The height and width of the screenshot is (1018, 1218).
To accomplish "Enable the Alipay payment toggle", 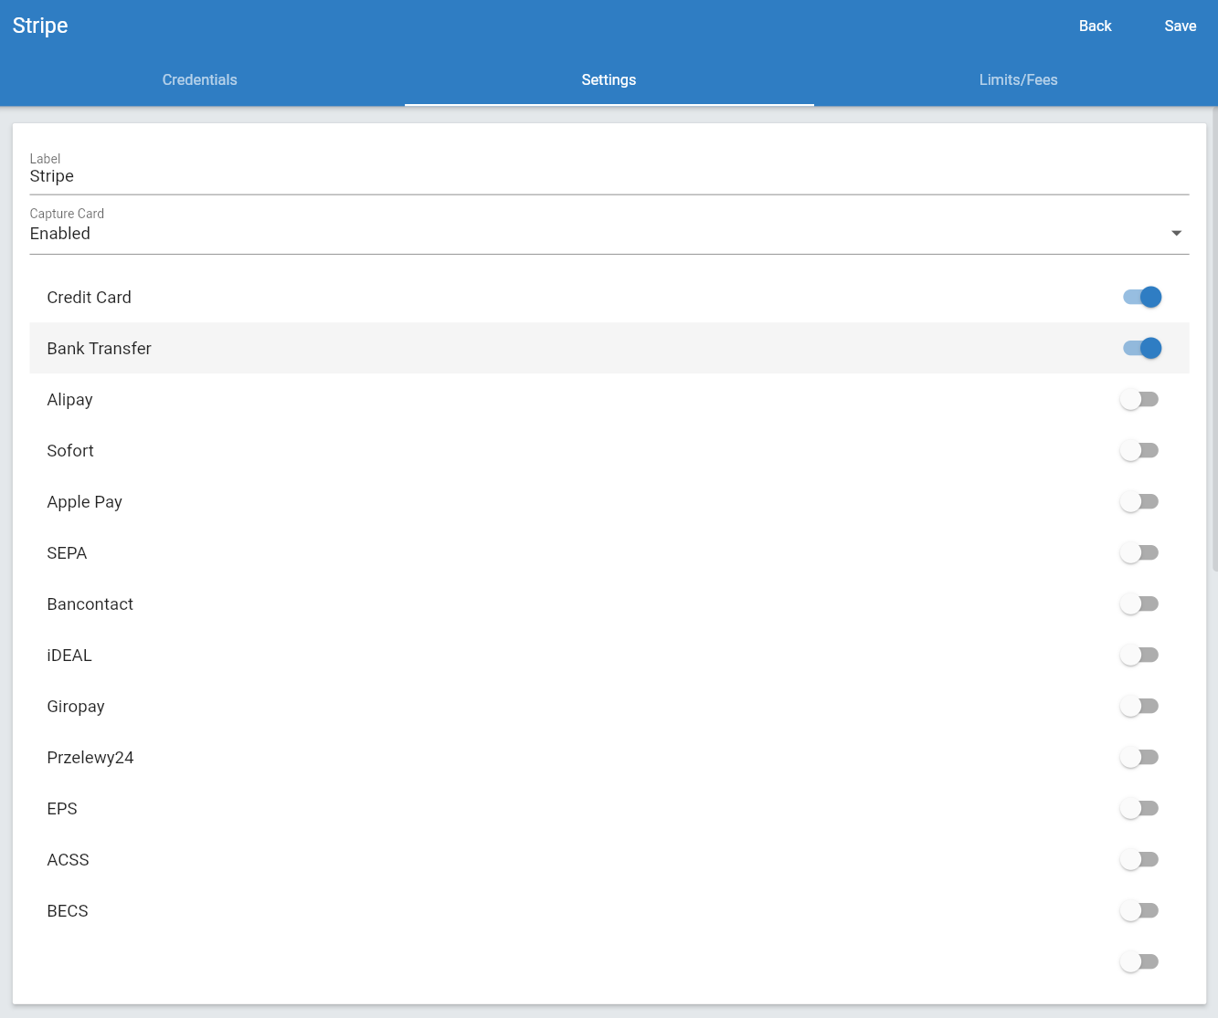I will click(x=1139, y=399).
